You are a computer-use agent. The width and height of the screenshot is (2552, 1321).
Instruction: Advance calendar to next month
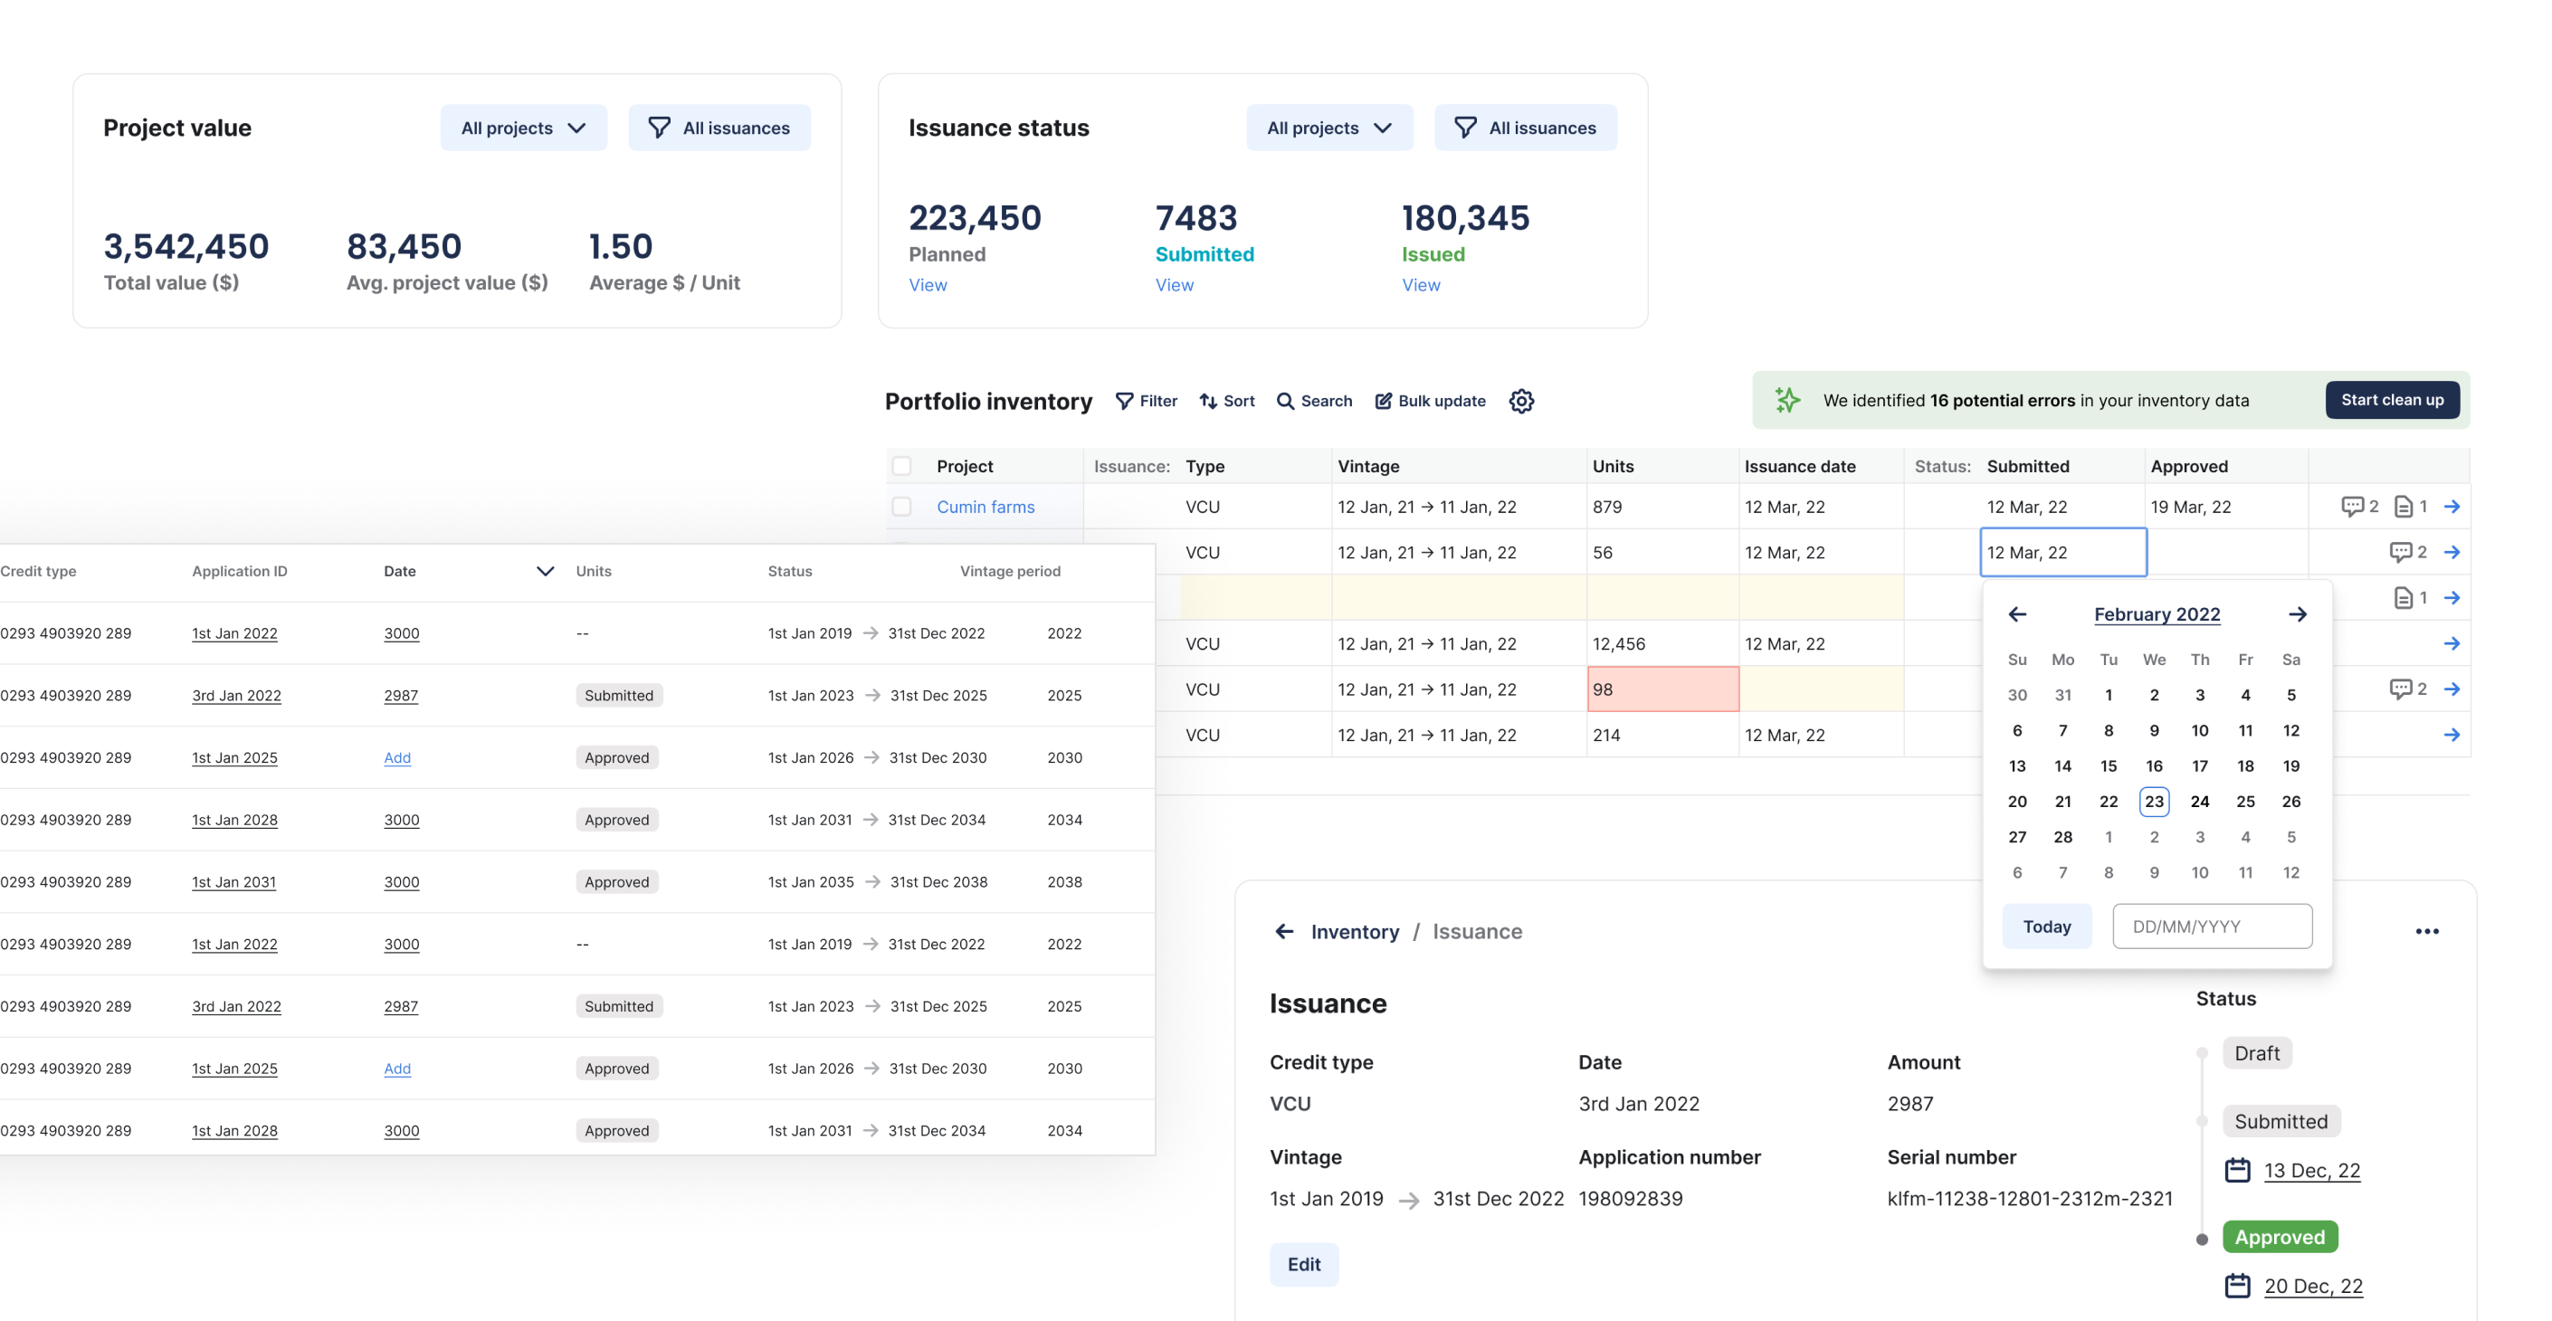(x=2299, y=614)
